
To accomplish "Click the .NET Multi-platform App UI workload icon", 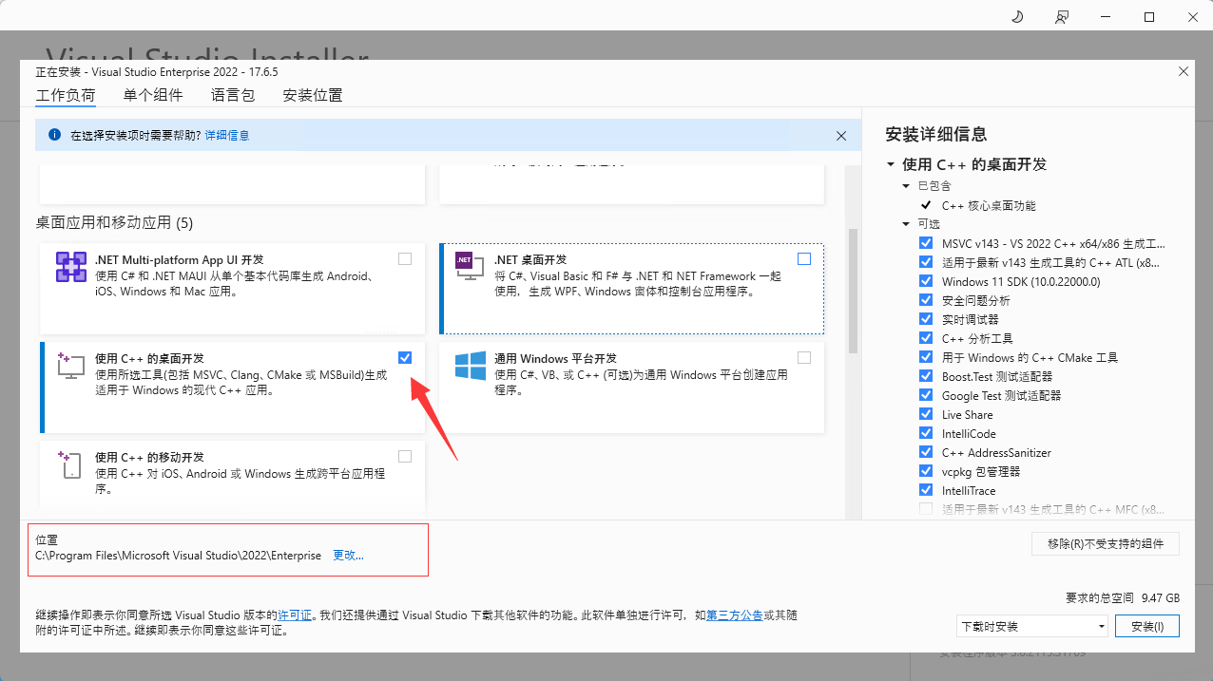I will coord(71,268).
